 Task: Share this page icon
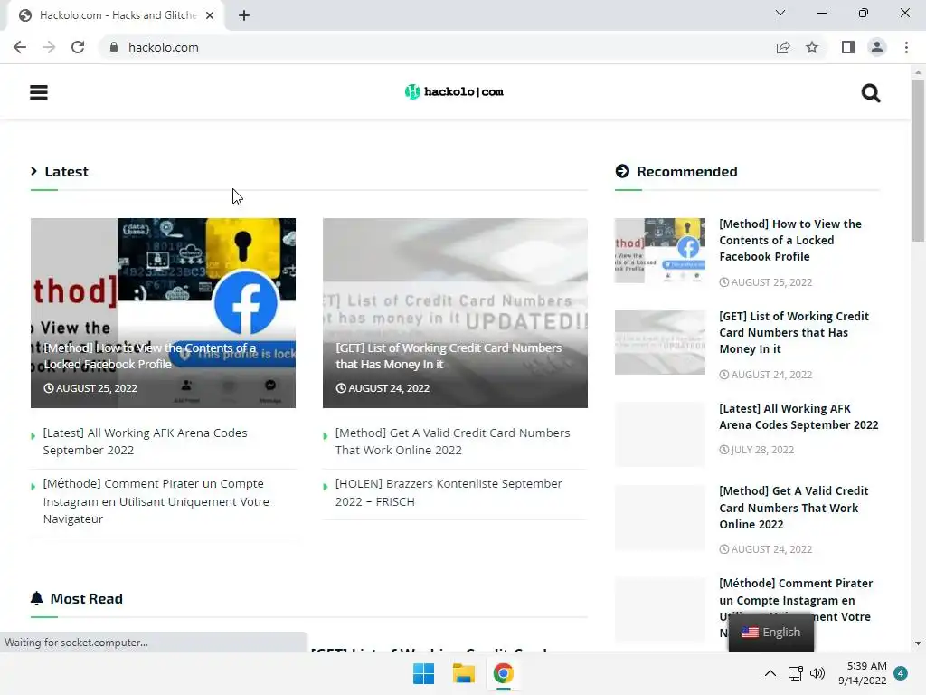coord(783,47)
